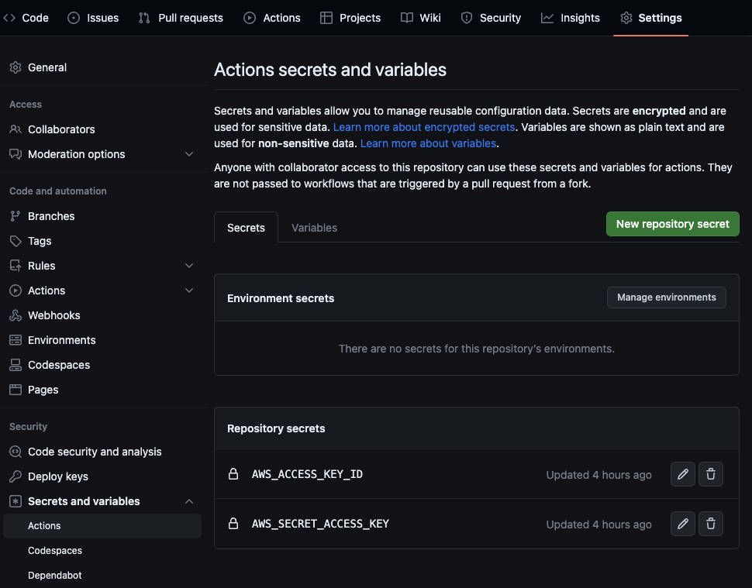
Task: Select Dependabot under Secrets and variables
Action: click(54, 575)
